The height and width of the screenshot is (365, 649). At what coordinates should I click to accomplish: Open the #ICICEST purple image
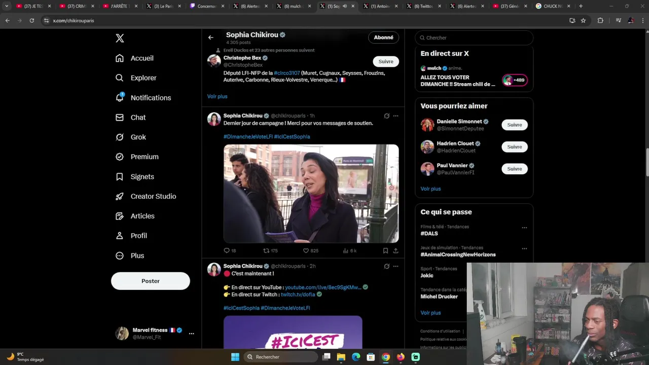click(293, 332)
